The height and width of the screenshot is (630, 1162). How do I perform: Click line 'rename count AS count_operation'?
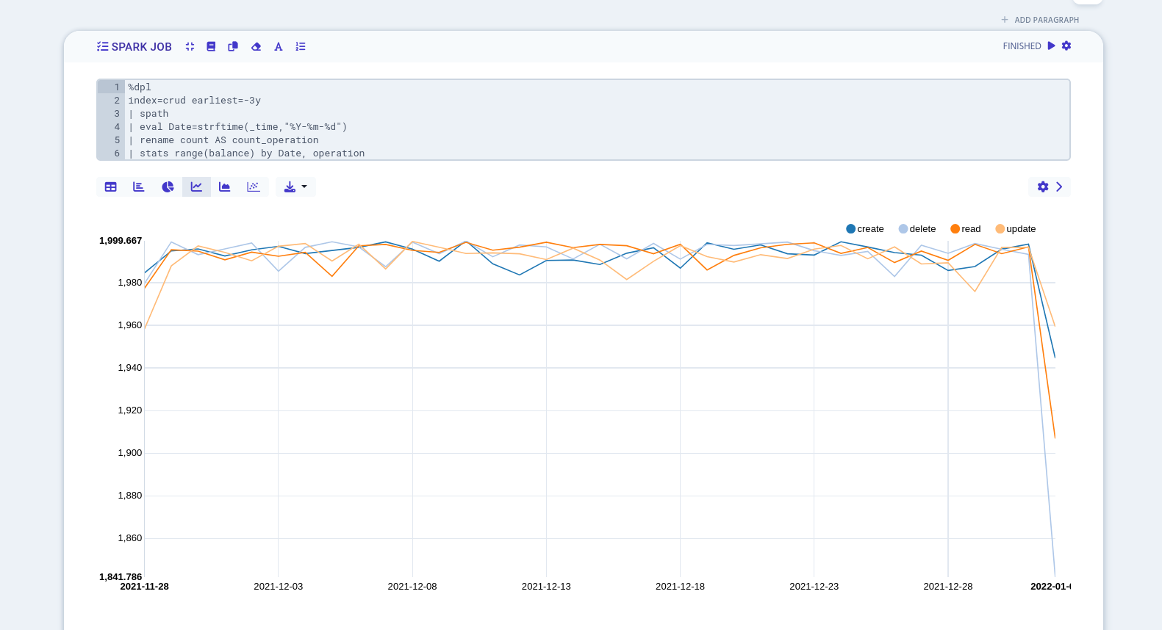tap(223, 140)
